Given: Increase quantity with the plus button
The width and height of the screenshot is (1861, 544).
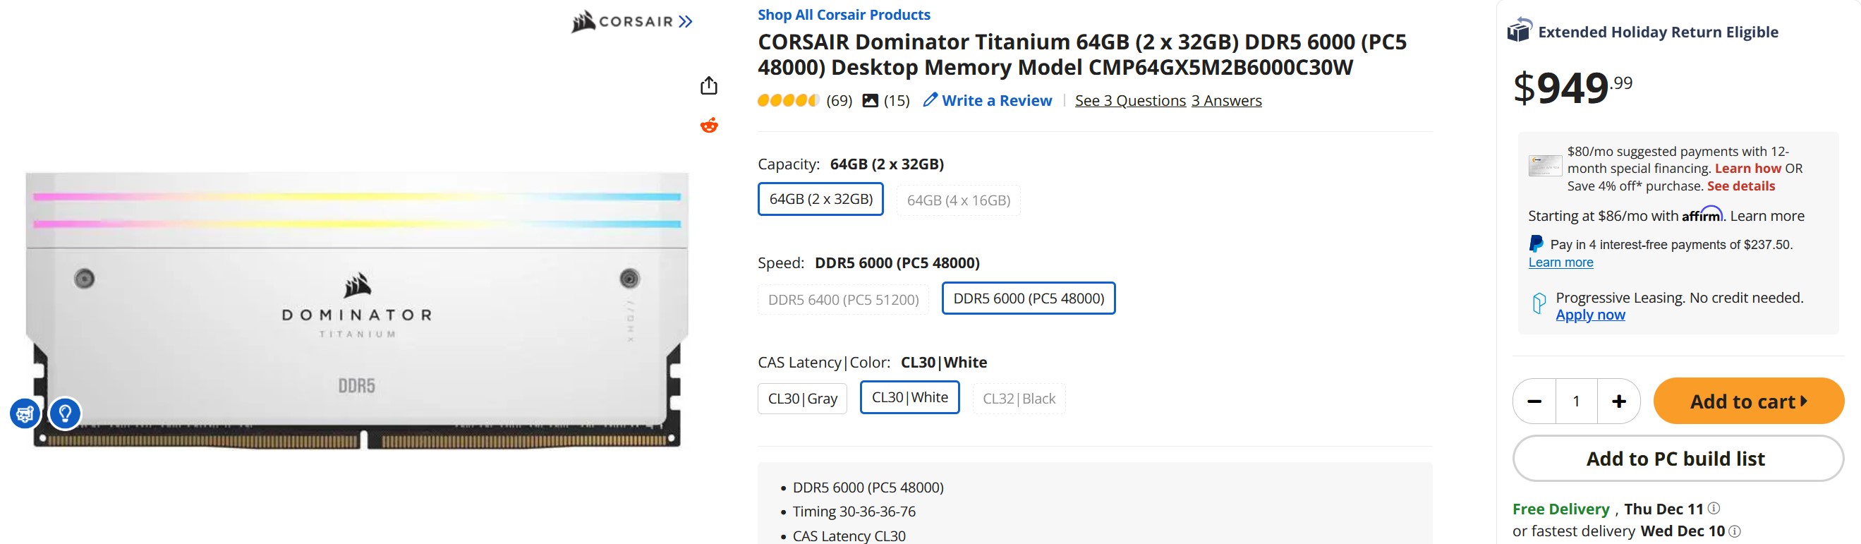Looking at the screenshot, I should 1619,401.
